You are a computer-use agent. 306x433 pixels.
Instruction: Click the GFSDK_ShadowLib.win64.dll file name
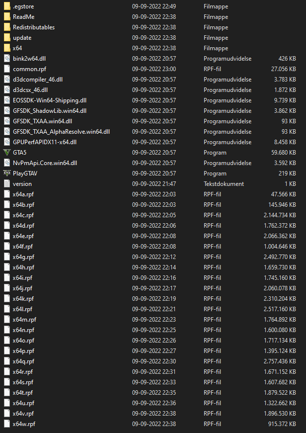[x=50, y=111]
